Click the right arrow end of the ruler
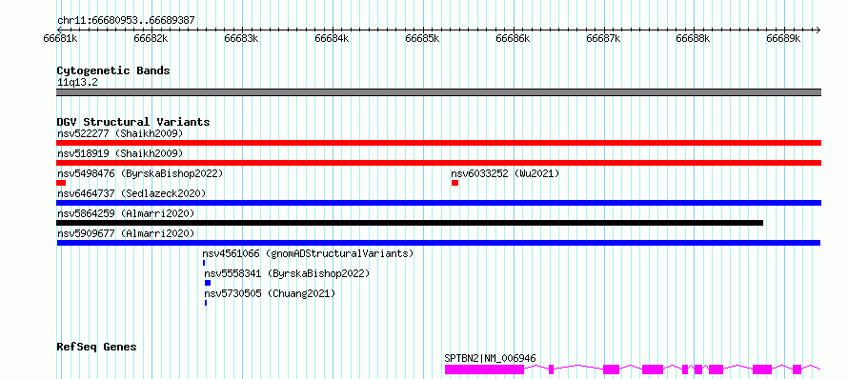The width and height of the screenshot is (848, 379). pyautogui.click(x=818, y=30)
